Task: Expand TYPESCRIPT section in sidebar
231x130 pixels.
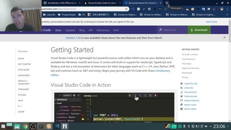Action: click(x=23, y=89)
